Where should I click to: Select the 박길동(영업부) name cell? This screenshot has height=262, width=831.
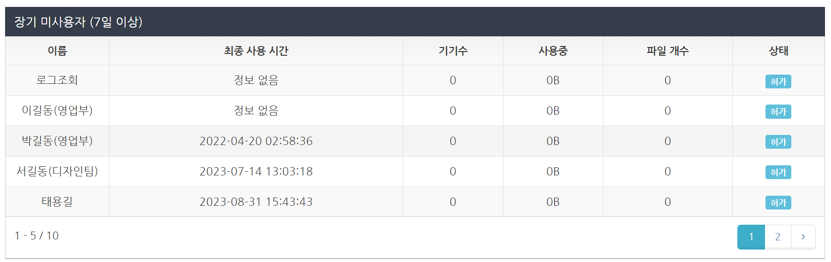point(57,141)
